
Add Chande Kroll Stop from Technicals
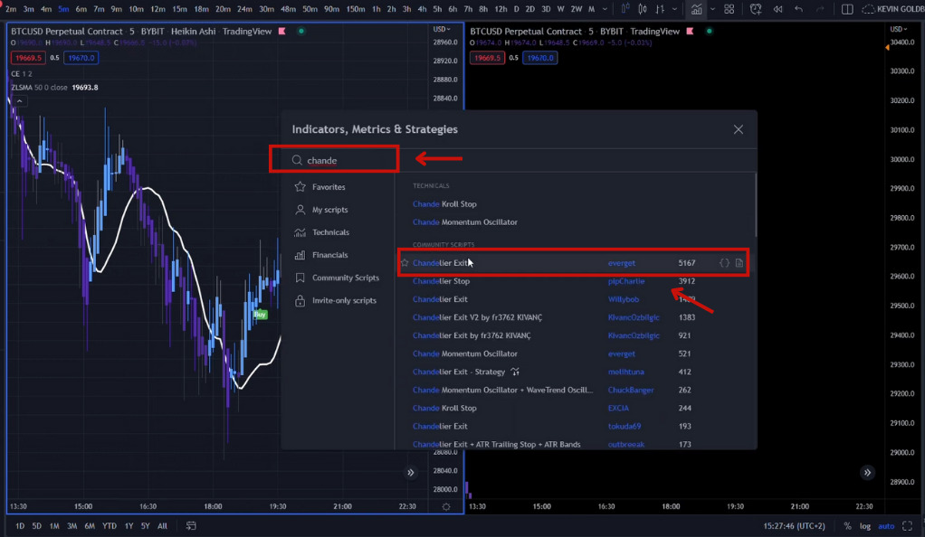[444, 204]
